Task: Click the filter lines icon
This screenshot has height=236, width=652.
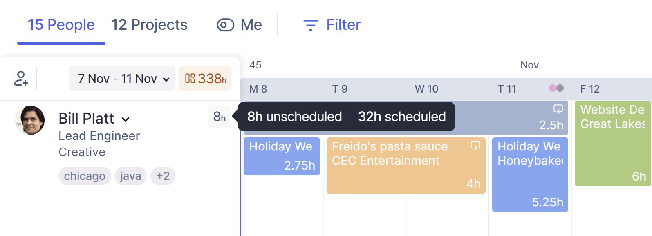Action: (x=310, y=25)
